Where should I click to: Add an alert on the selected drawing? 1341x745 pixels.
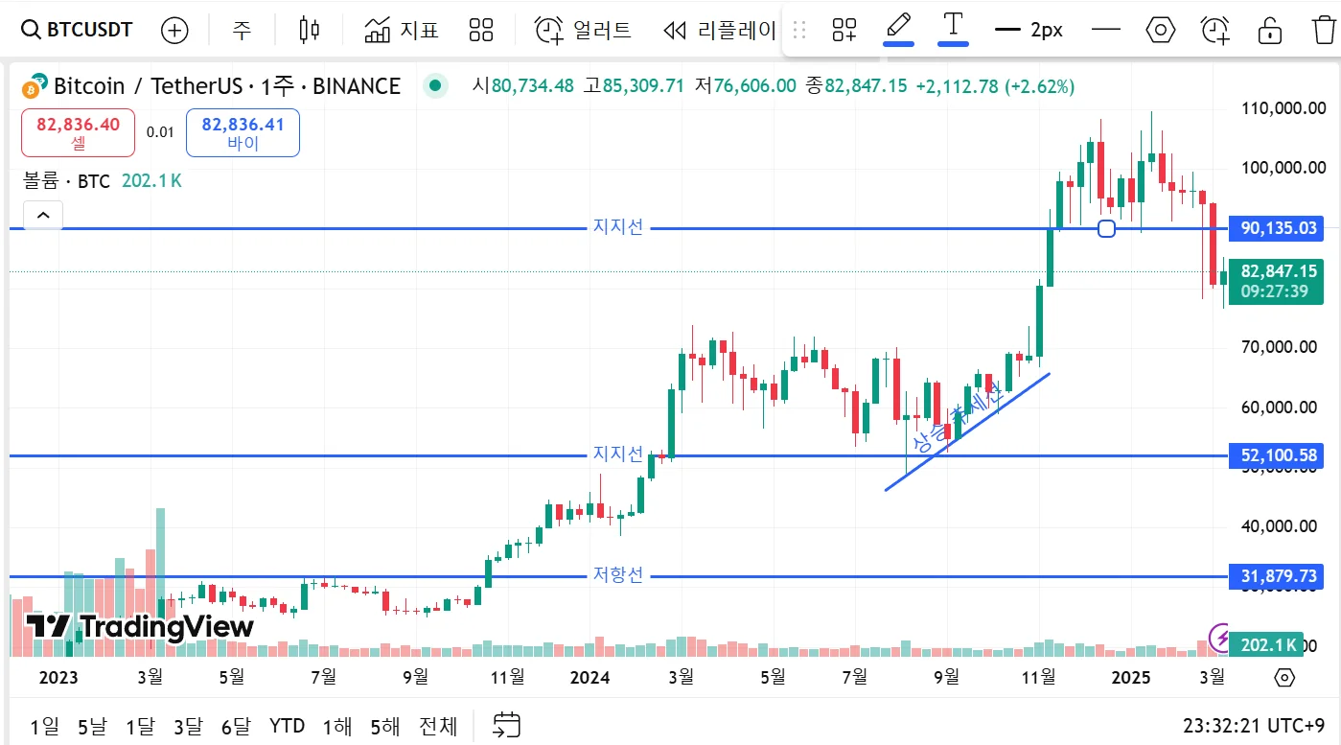(1215, 30)
